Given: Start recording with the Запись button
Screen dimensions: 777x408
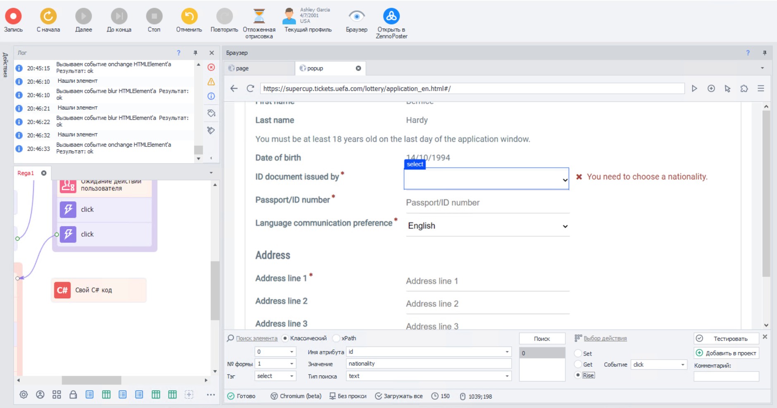Looking at the screenshot, I should click(x=13, y=17).
